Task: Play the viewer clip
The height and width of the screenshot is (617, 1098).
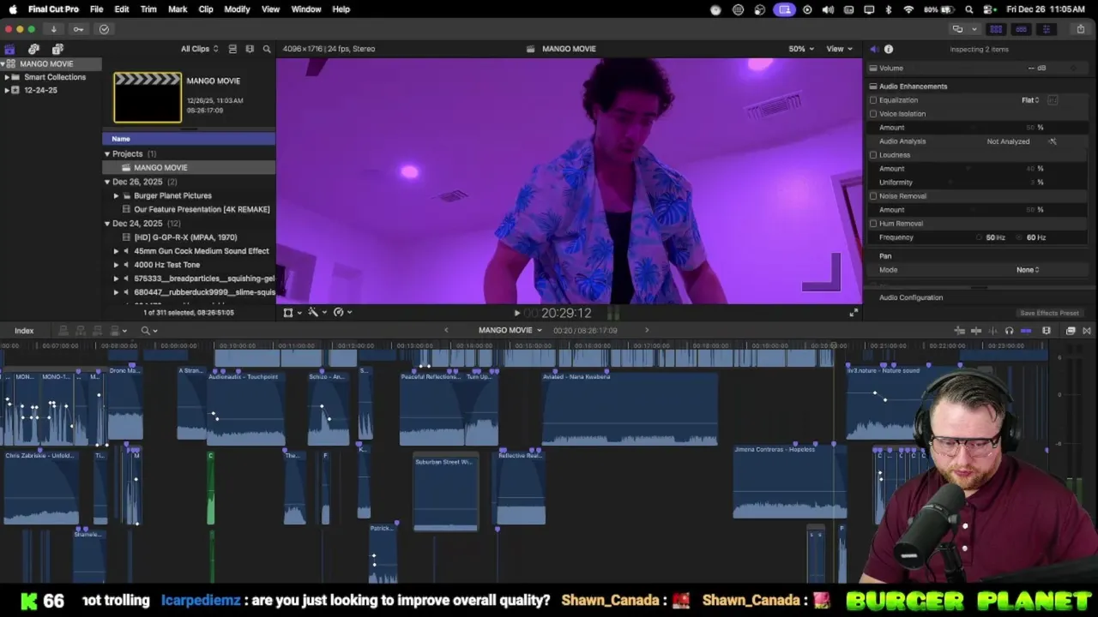Action: 516,314
